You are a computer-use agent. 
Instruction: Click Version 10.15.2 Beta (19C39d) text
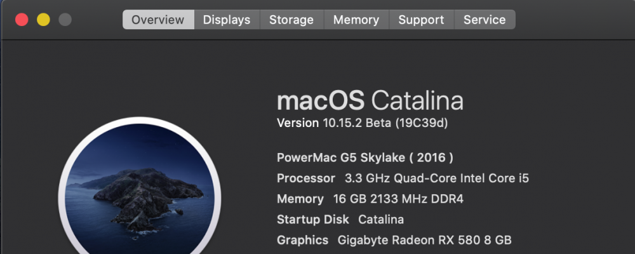click(x=363, y=123)
